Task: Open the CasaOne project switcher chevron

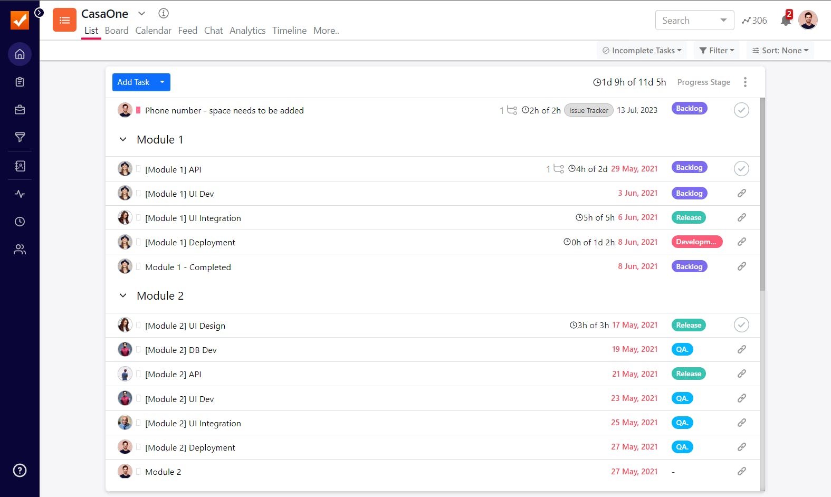Action: click(x=141, y=13)
